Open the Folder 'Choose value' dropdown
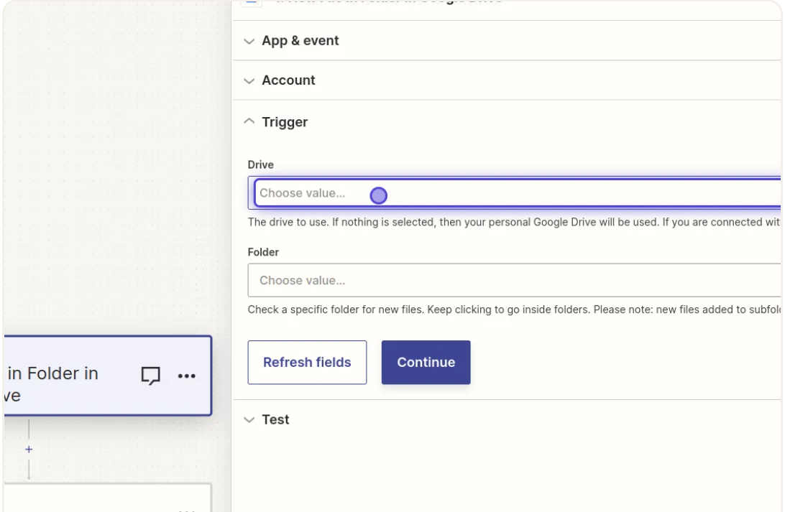 point(514,280)
